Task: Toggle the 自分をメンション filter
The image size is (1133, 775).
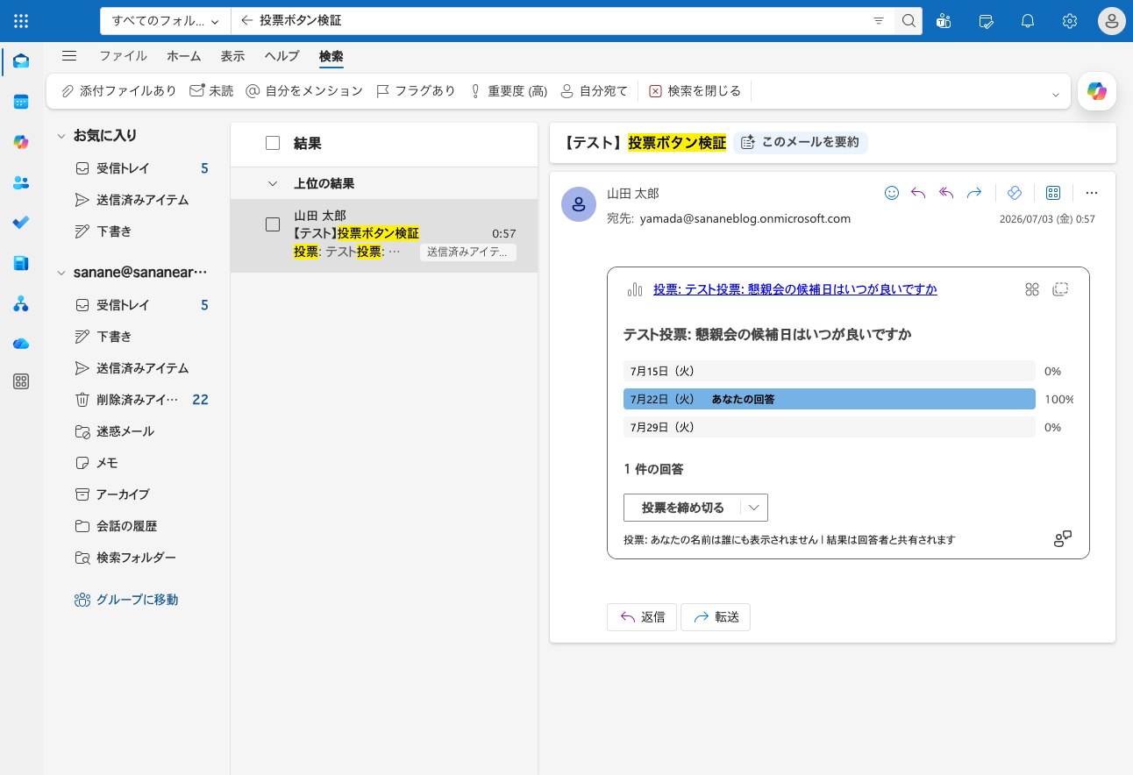Action: coord(304,91)
